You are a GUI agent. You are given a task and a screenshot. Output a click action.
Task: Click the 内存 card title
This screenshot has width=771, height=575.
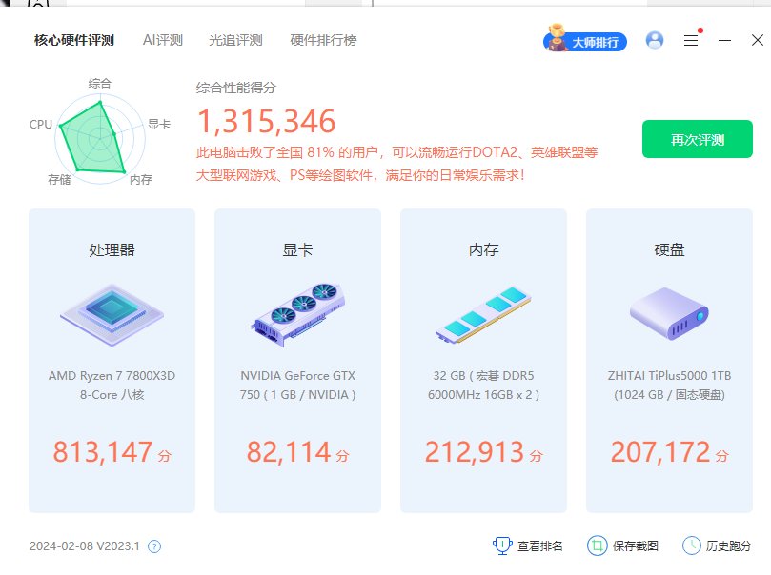[484, 250]
